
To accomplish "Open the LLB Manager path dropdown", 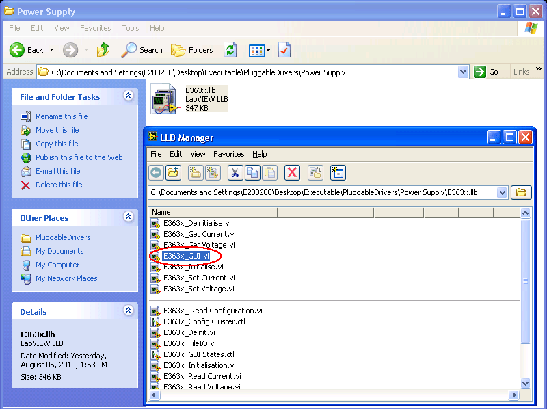I will [x=502, y=192].
